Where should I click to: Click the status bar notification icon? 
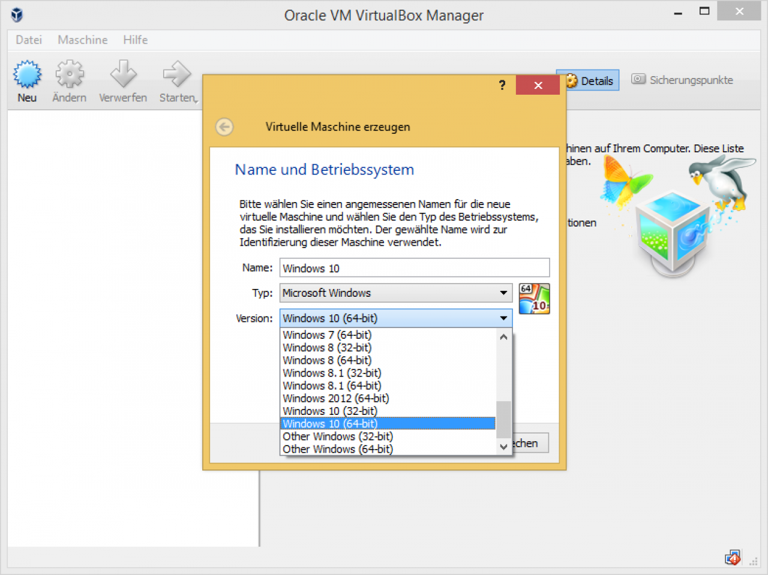coord(732,558)
